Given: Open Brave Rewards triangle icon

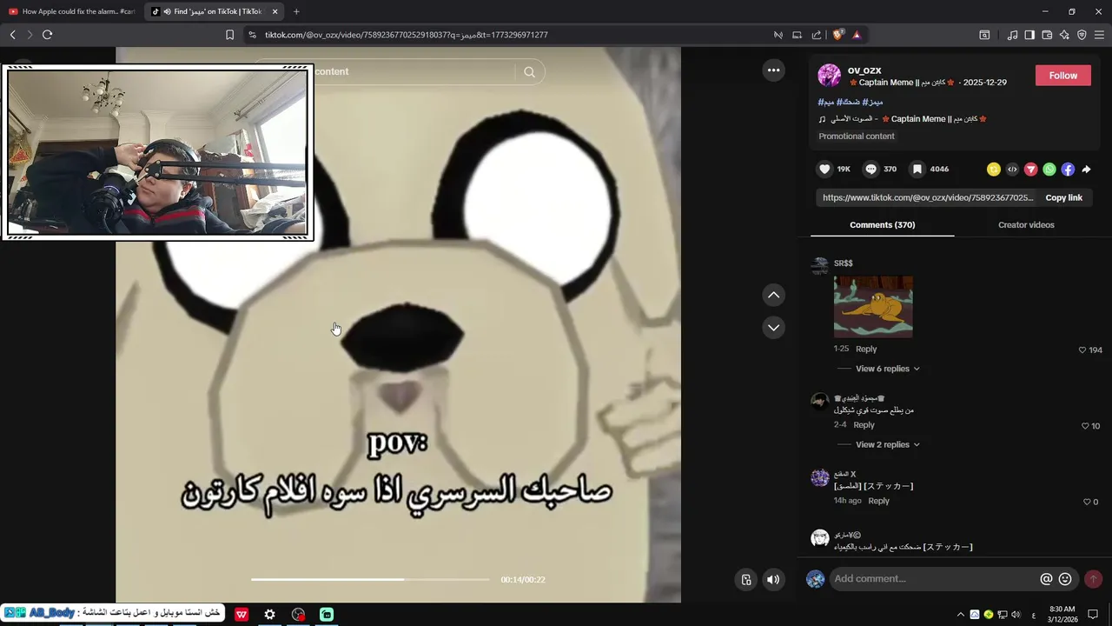Looking at the screenshot, I should point(857,35).
